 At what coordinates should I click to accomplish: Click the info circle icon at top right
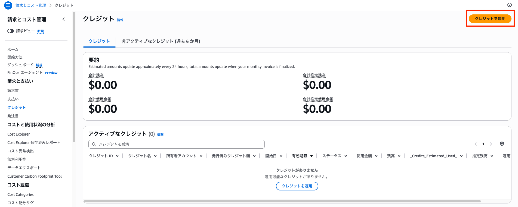coord(510,5)
